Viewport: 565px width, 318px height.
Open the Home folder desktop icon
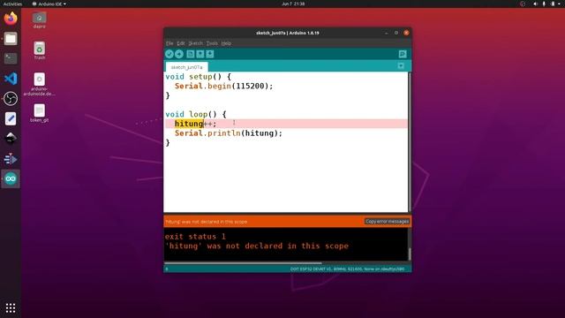tap(39, 20)
